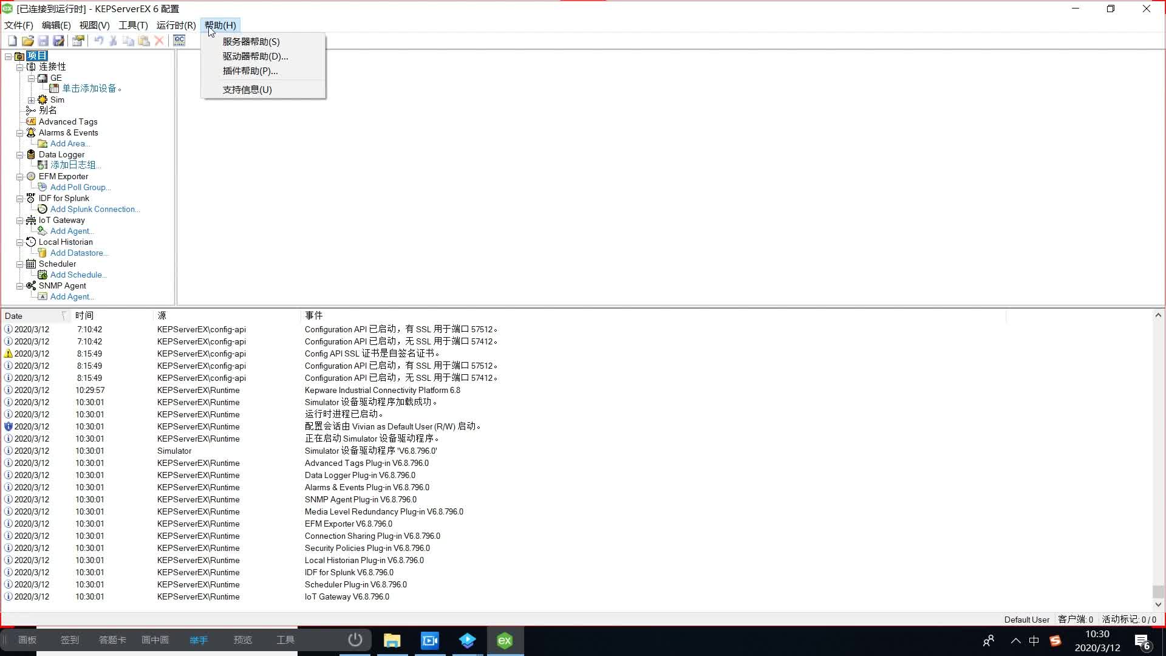Open the 运行时(R) menu
This screenshot has width=1166, height=656.
click(x=176, y=26)
